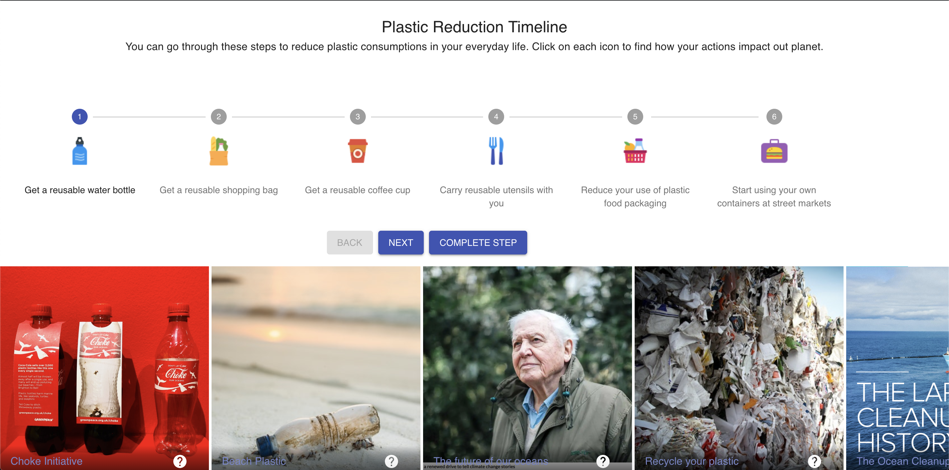Click question mark on Recycle your plastic tile
Screen dimensions: 949x470
[x=814, y=461]
